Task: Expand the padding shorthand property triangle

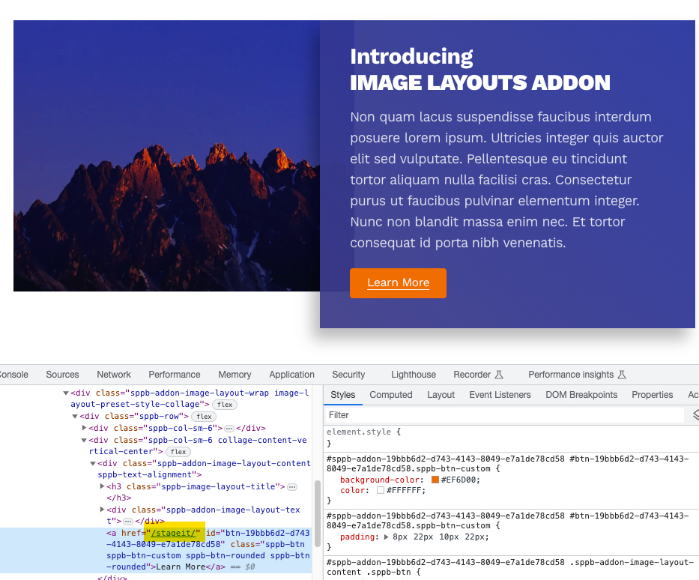Action: 386,537
